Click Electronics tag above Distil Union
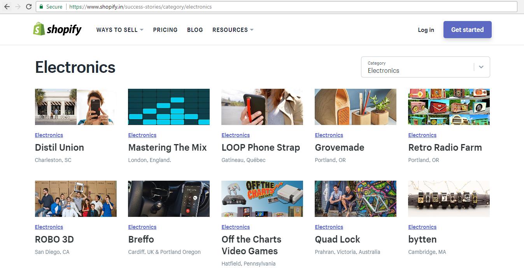The height and width of the screenshot is (271, 524). pos(49,135)
